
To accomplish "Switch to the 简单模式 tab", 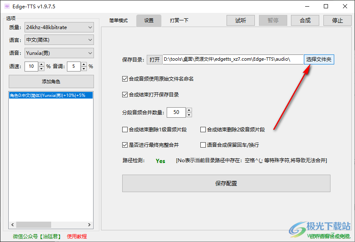I will coord(118,21).
